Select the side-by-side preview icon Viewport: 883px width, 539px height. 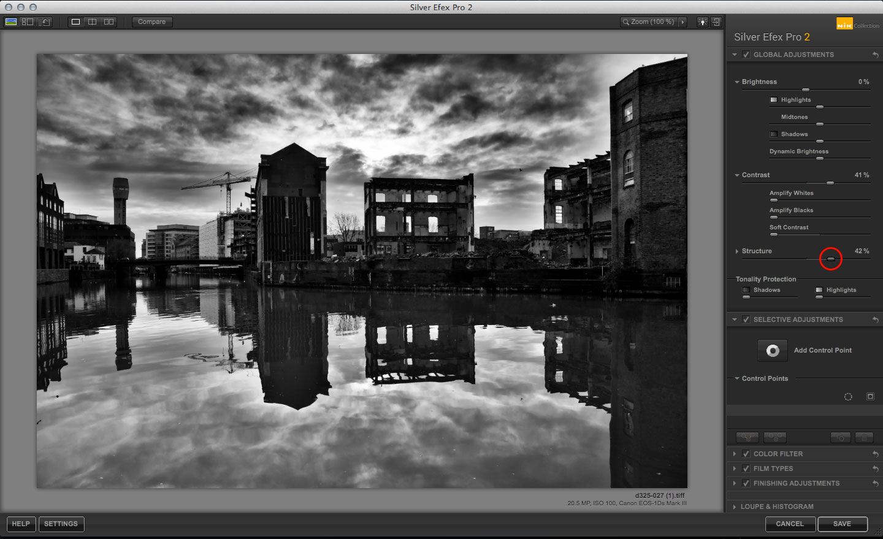coord(108,21)
